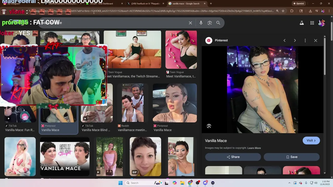Open the GIF labeled image result
The height and width of the screenshot is (187, 333).
point(145,157)
